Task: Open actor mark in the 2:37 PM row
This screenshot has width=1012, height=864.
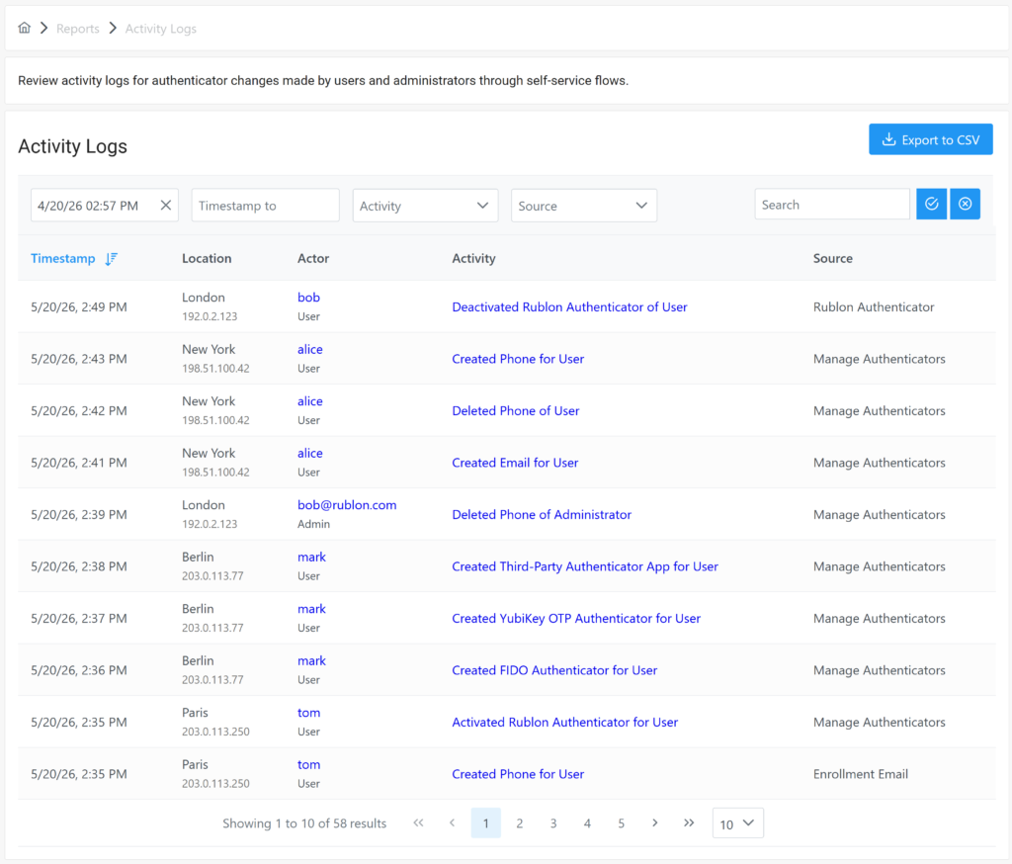Action: click(x=311, y=609)
